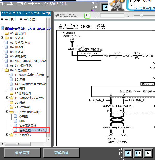Click the 22 仪表/驾驶员信息 folder icon
Viewport: 155px width, 160px height.
tap(12, 112)
